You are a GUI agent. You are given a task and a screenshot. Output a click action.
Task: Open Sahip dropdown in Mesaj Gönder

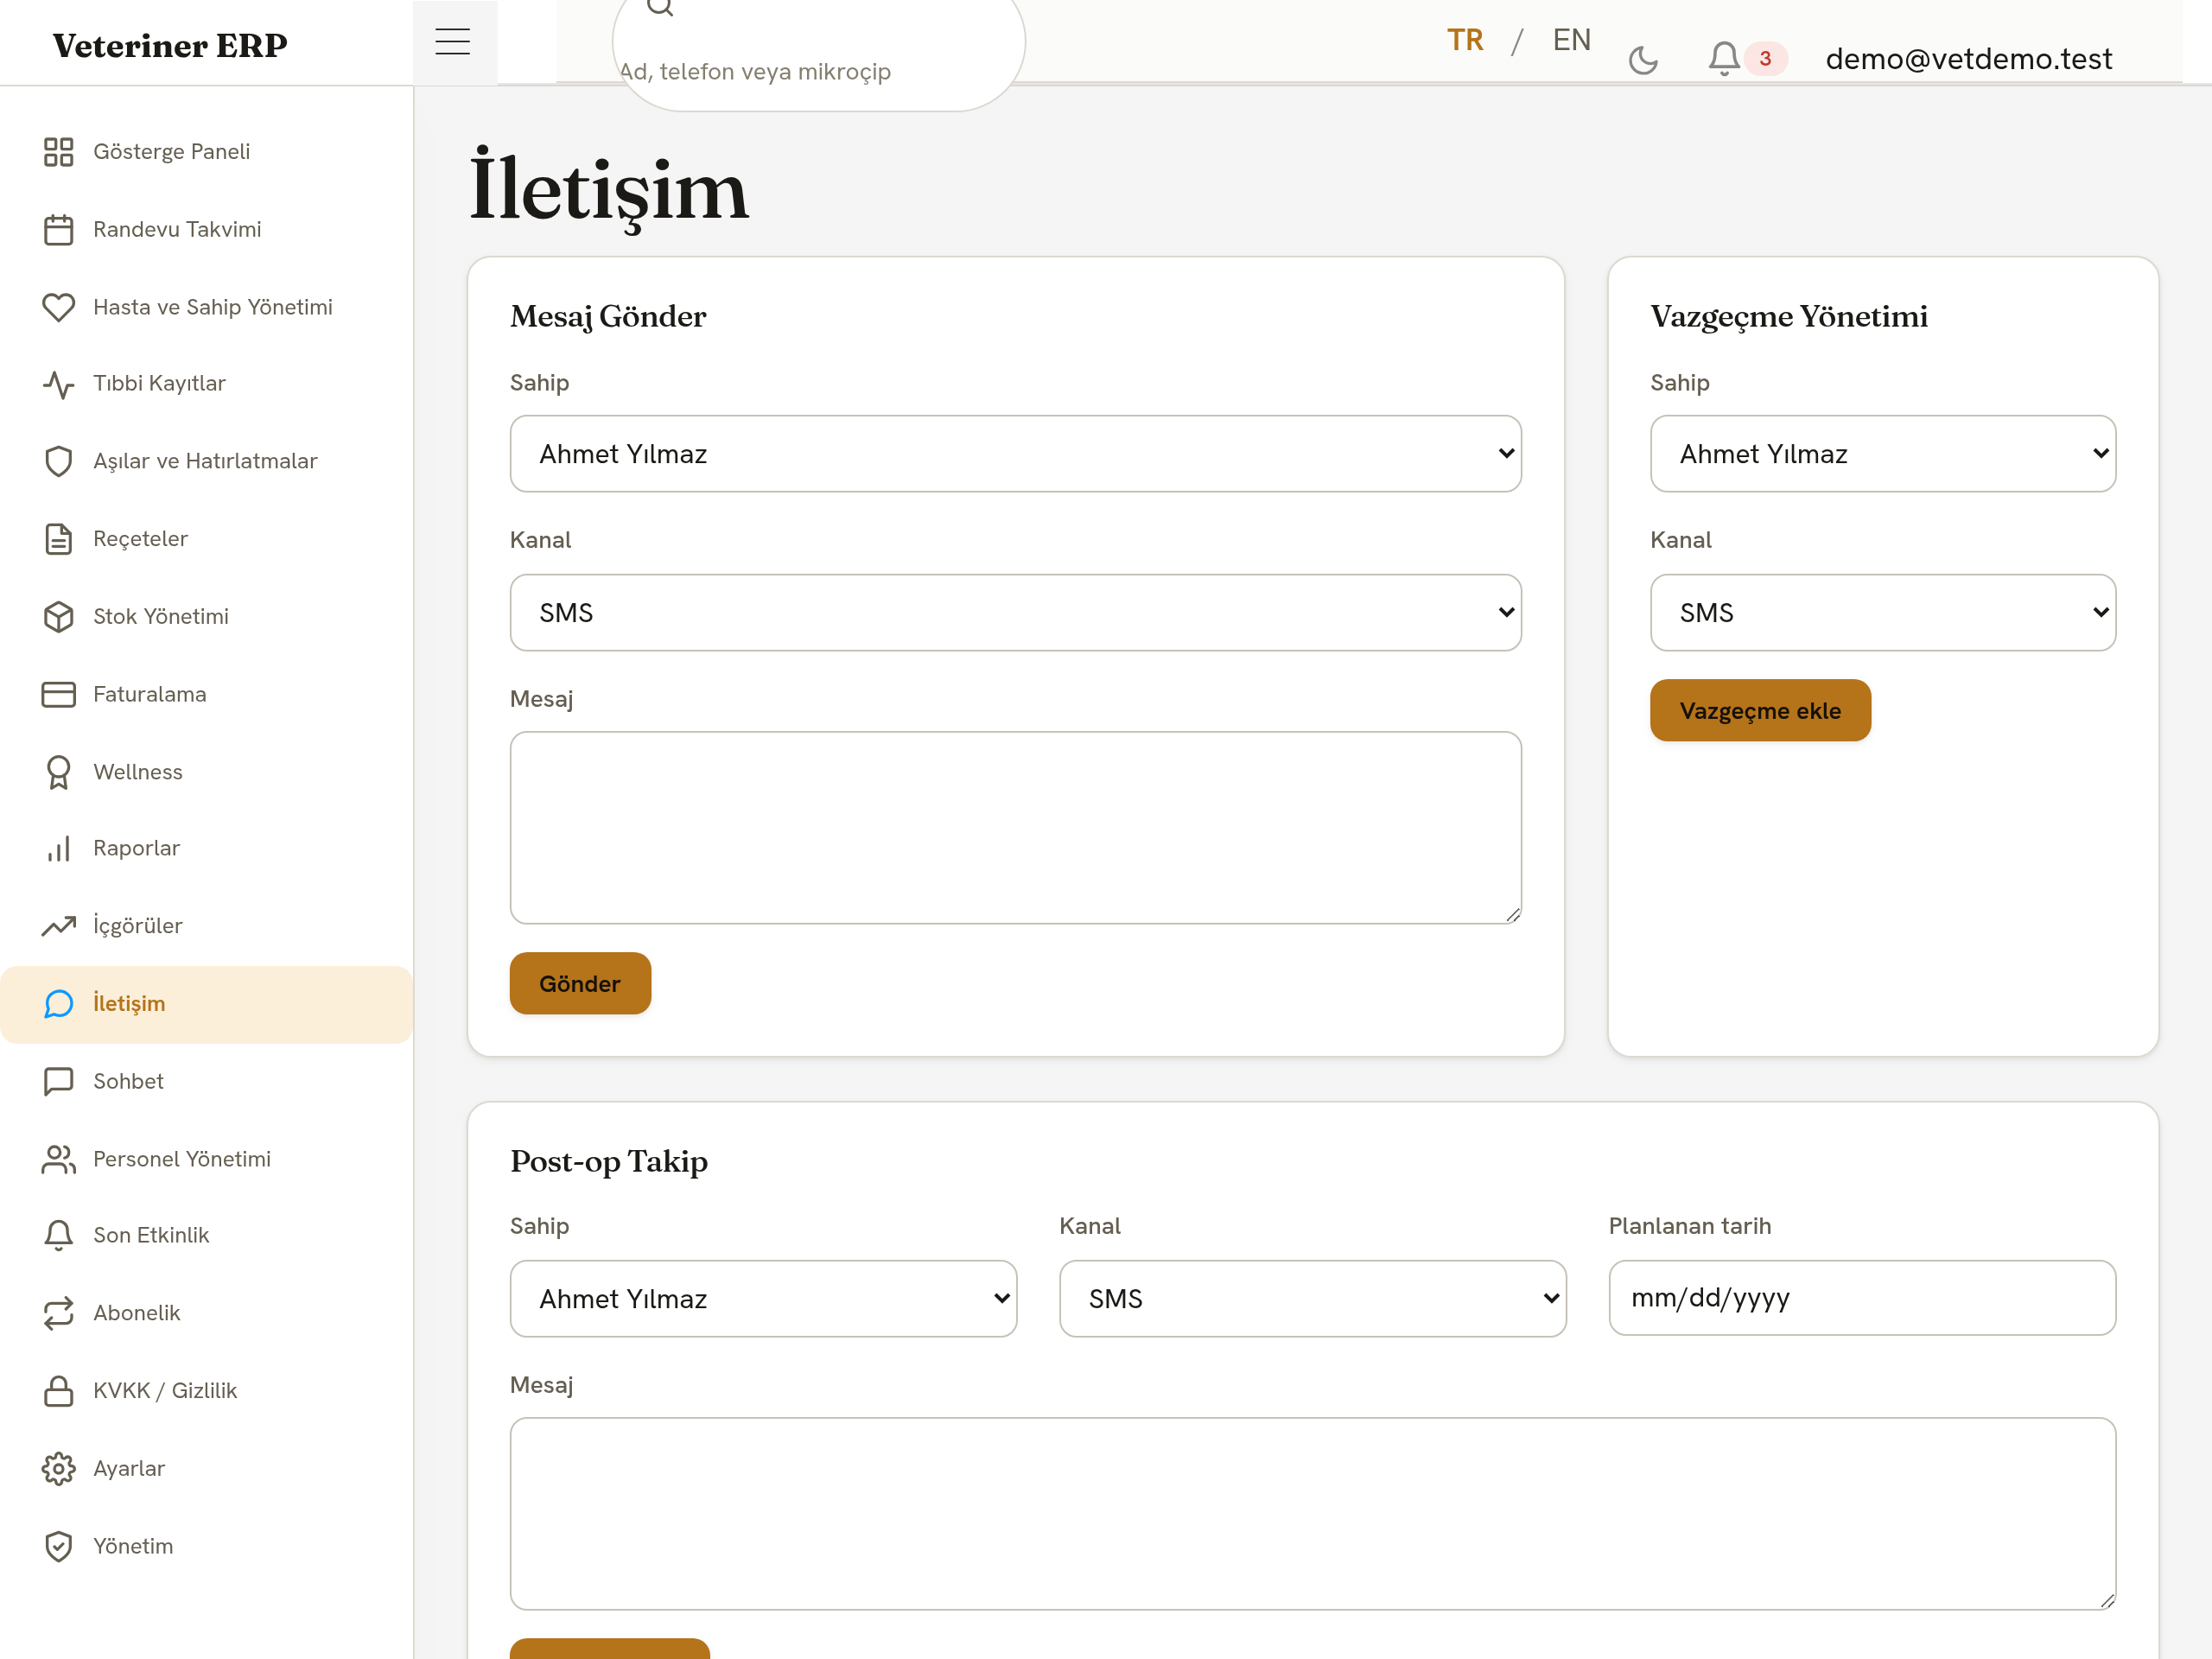tap(1016, 454)
